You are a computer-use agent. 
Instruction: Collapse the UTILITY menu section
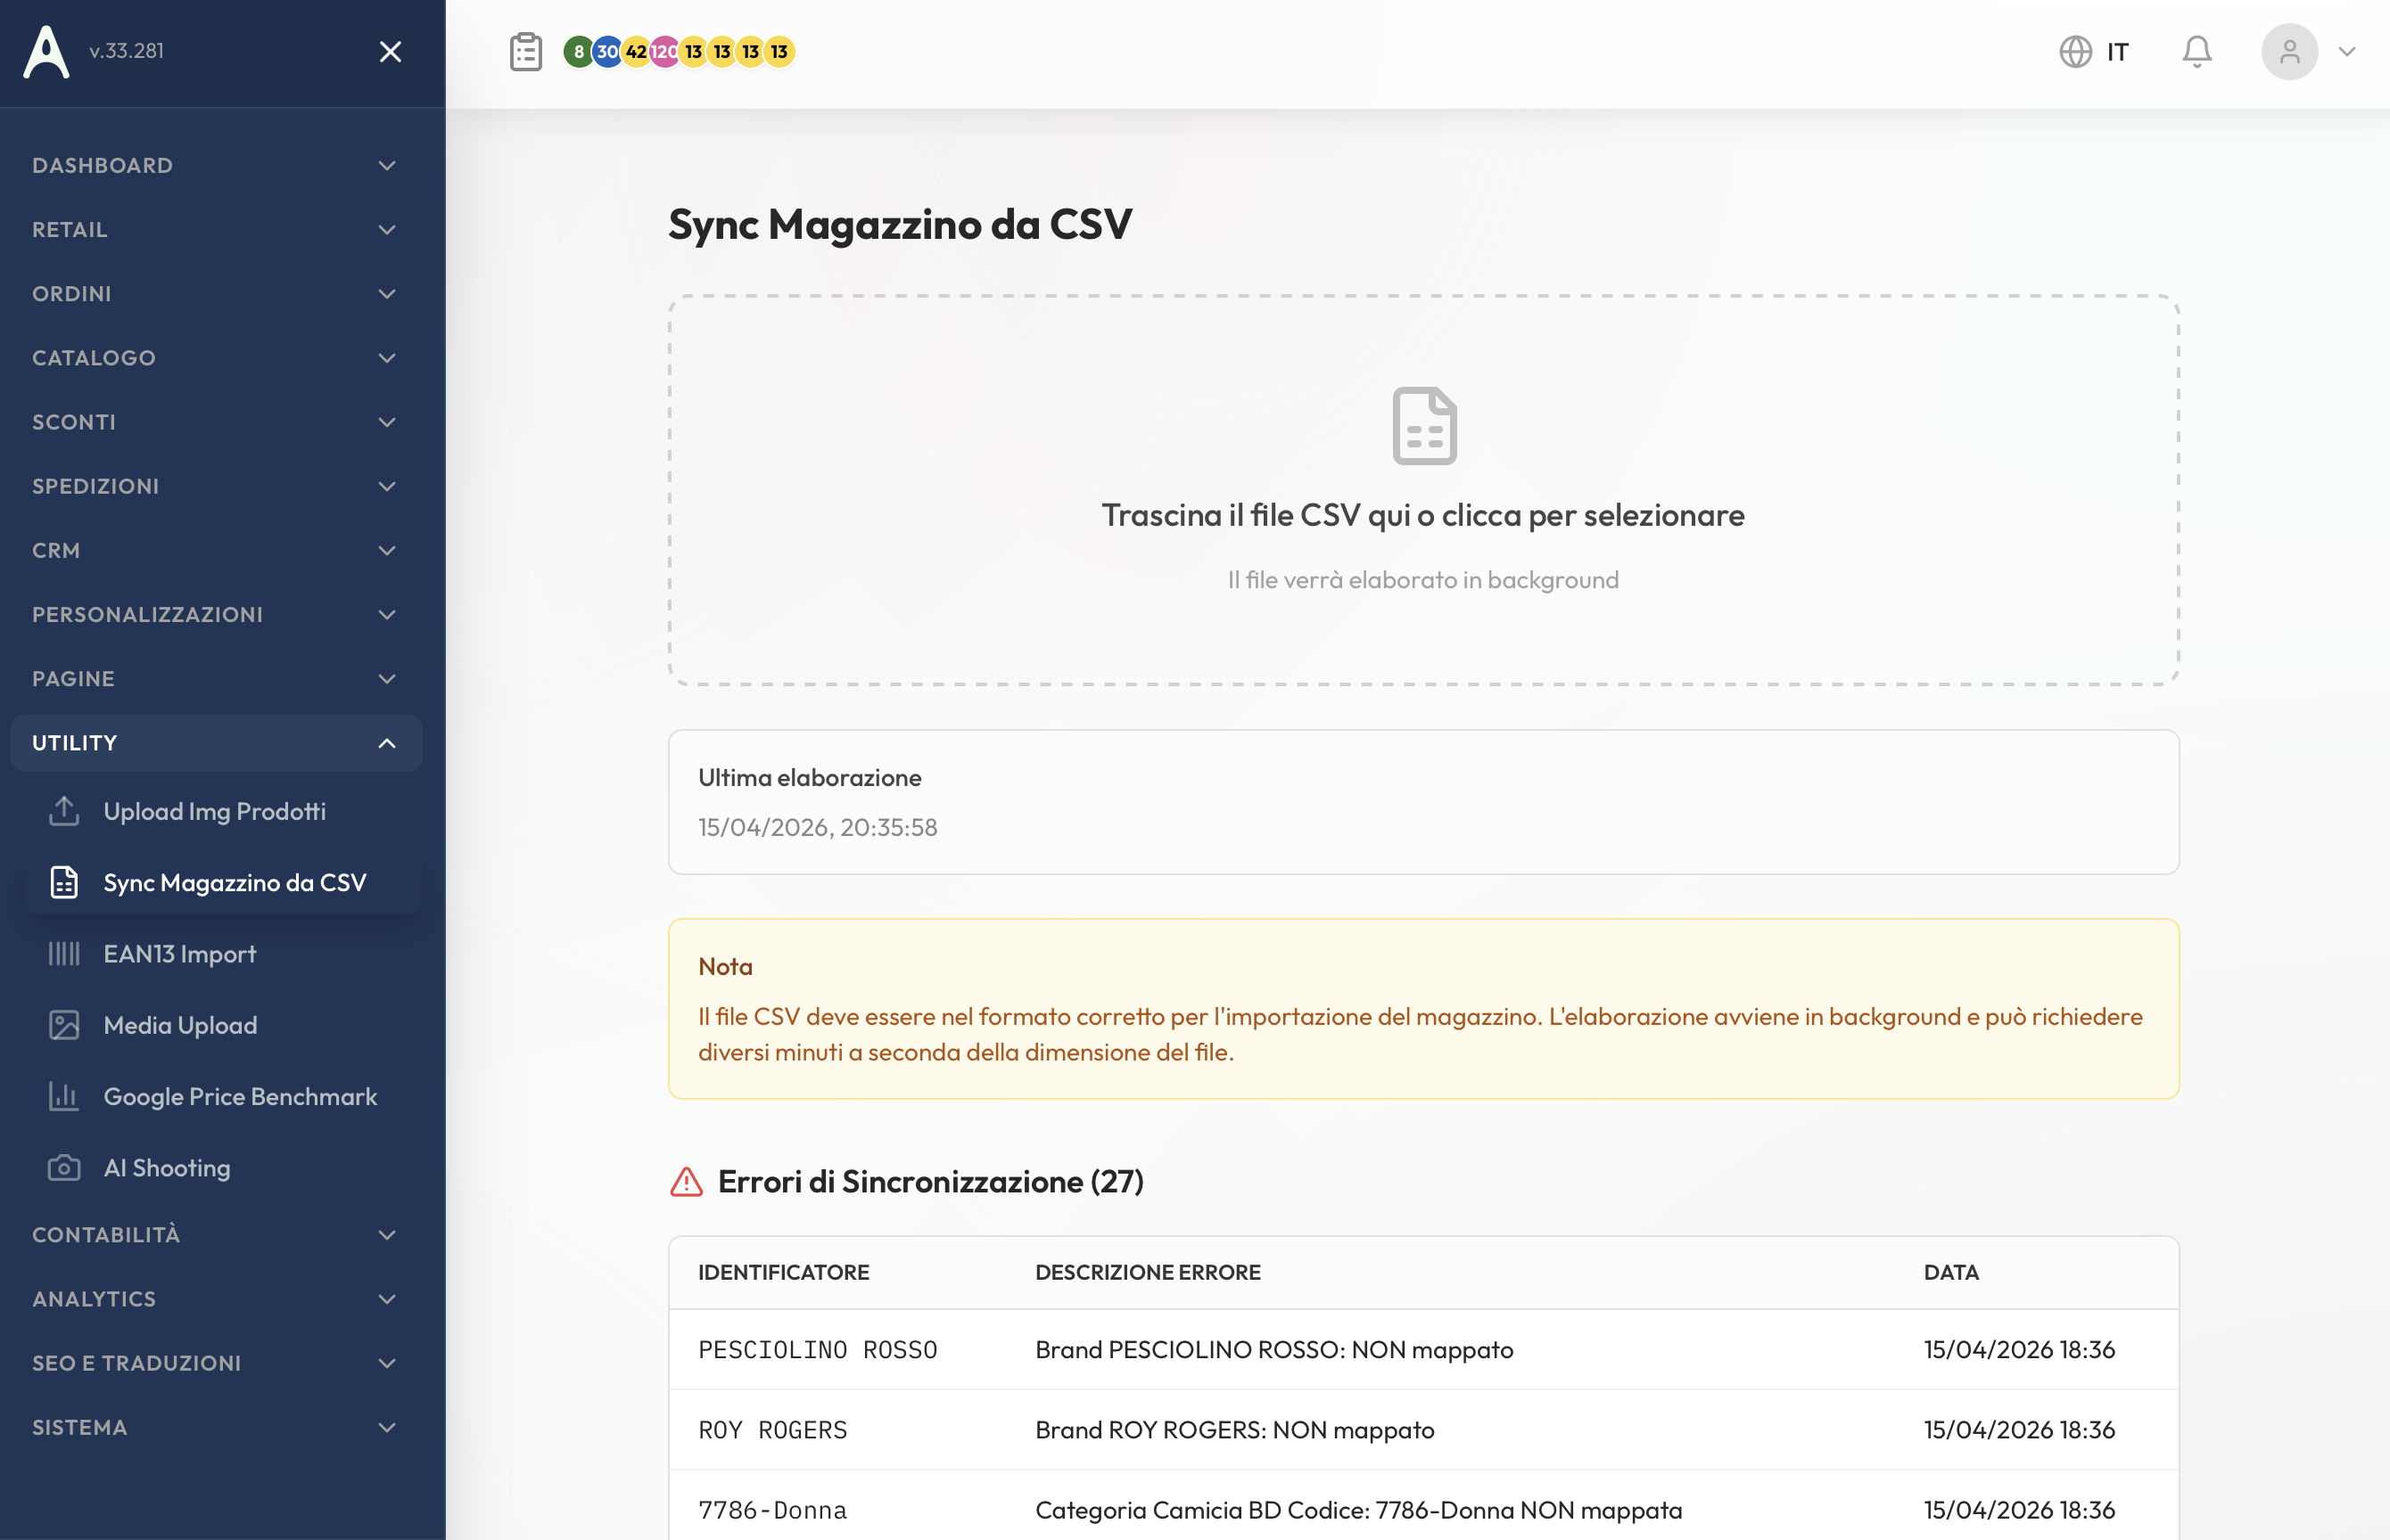coord(216,743)
